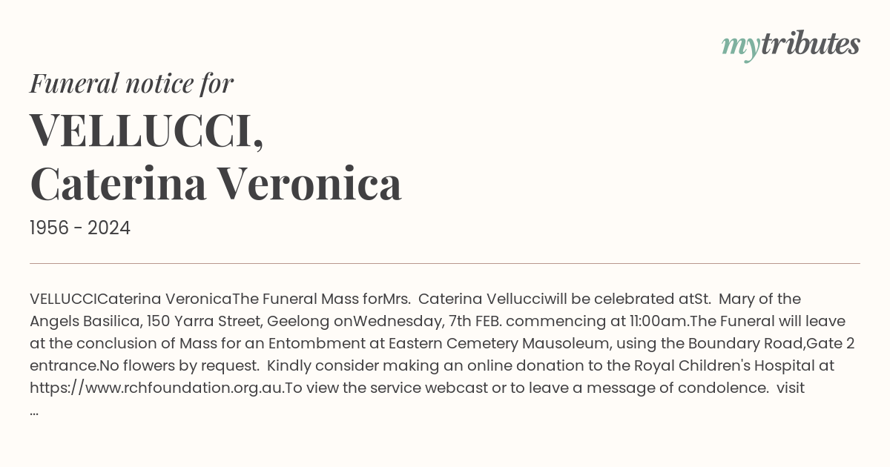This screenshot has width=890, height=467.
Task: Click the mytributes logo
Action: 791,46
